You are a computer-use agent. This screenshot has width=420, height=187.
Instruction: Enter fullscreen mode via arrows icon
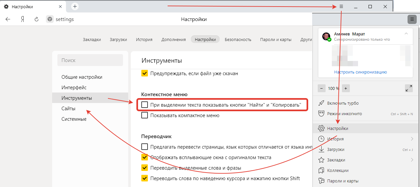coord(409,88)
